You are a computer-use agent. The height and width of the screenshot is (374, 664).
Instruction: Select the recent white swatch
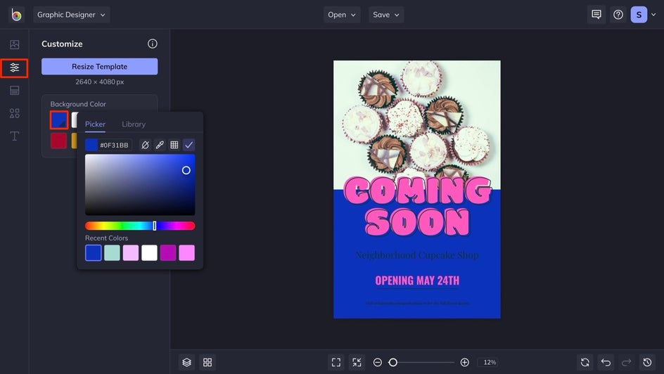tap(150, 252)
